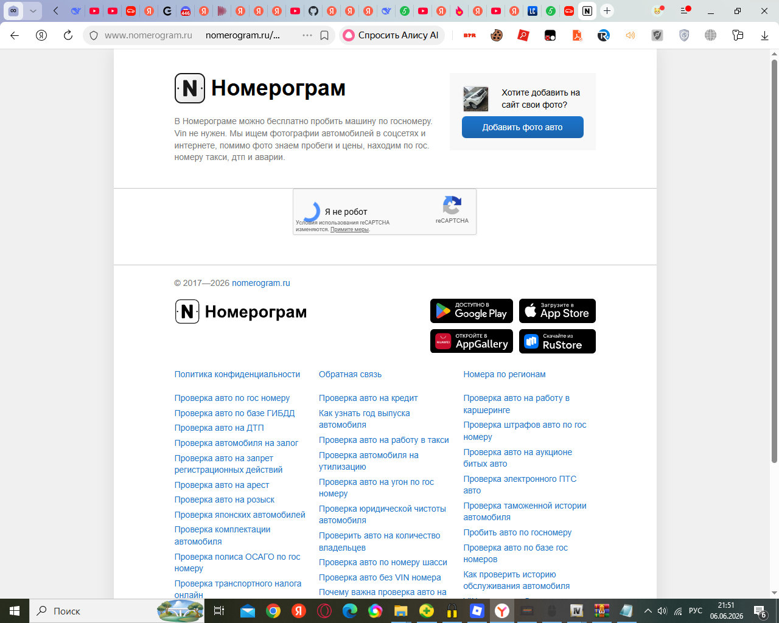Screen dimensions: 779x623
Task: Open "Проверка авто без VIN номера" link
Action: 380,577
